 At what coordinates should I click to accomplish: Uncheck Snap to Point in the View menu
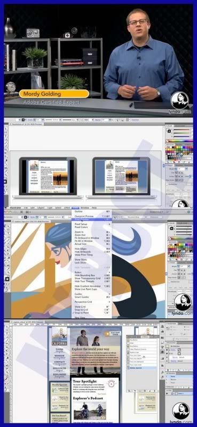point(92,313)
